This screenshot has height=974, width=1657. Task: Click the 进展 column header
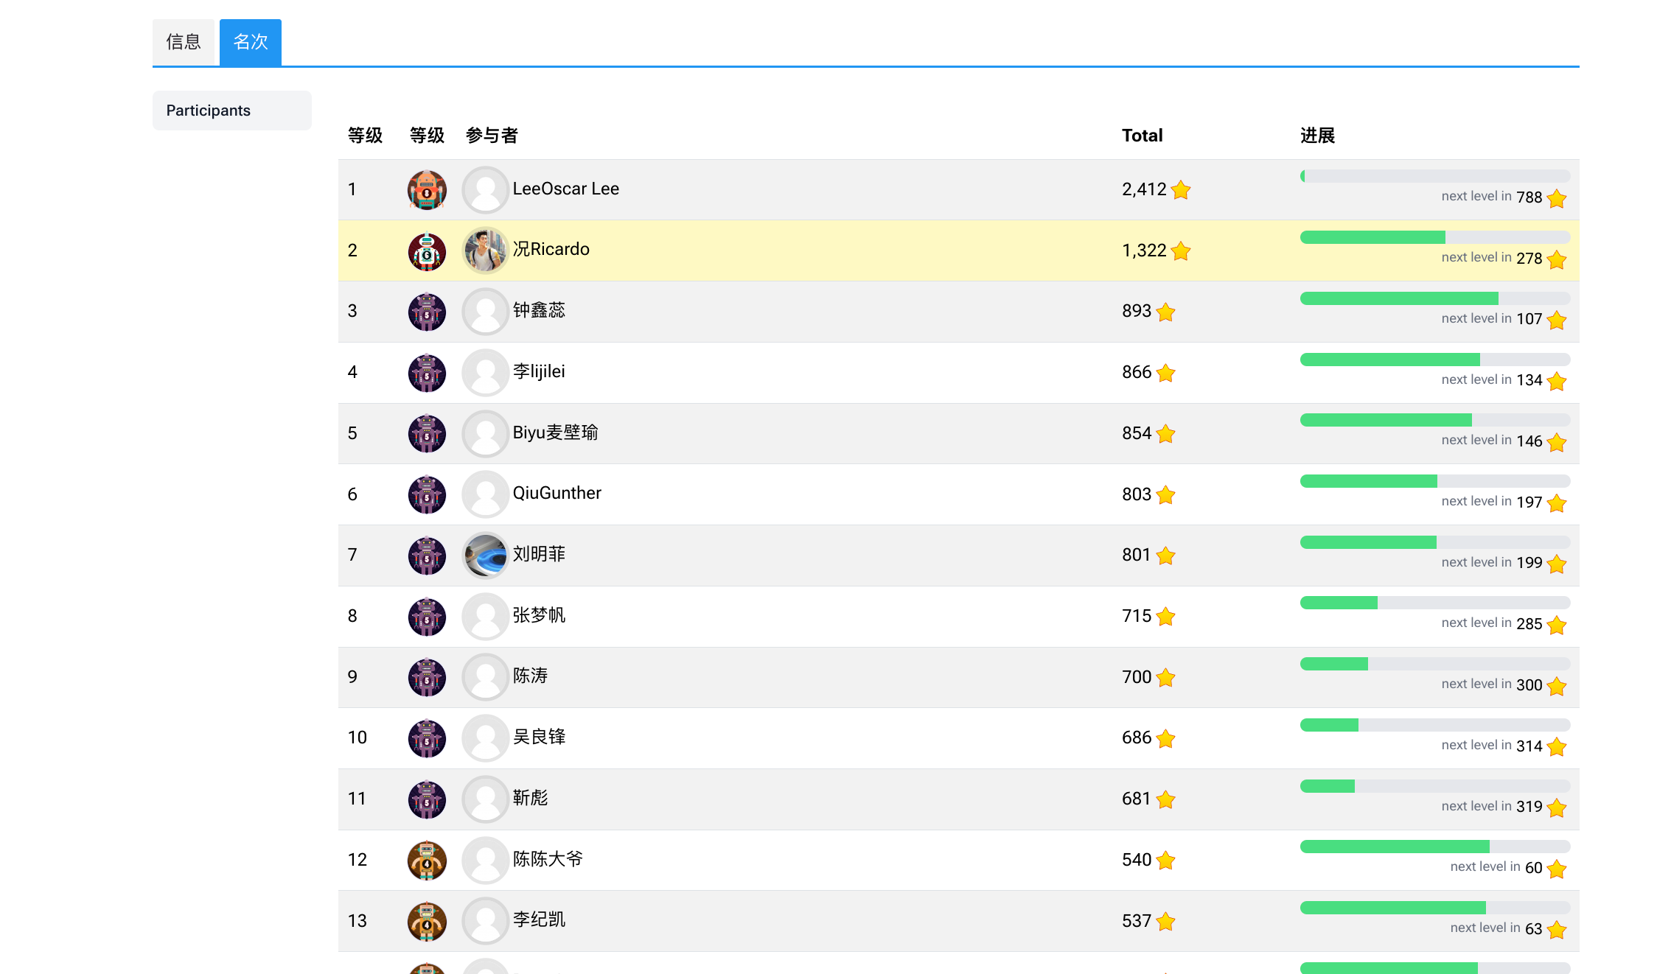(1317, 136)
